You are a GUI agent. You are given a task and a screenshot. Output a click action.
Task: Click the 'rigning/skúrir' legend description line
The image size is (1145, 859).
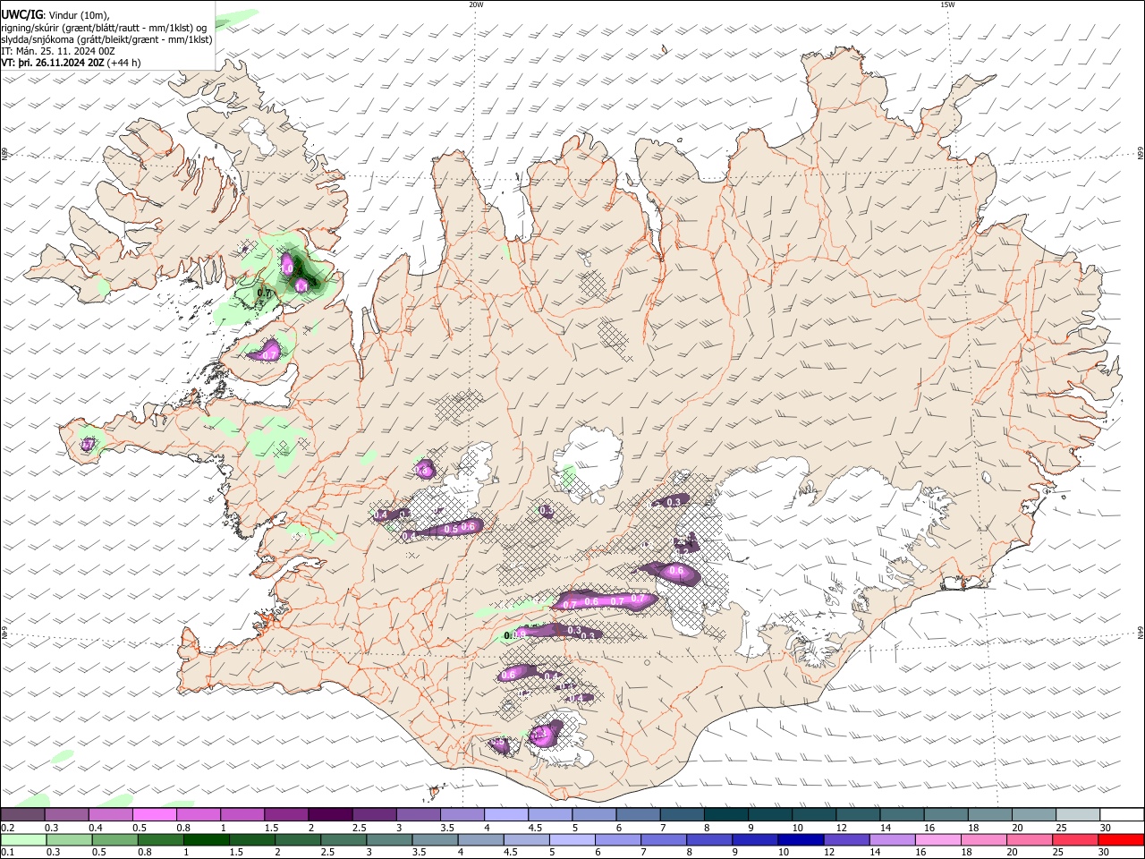coord(104,28)
